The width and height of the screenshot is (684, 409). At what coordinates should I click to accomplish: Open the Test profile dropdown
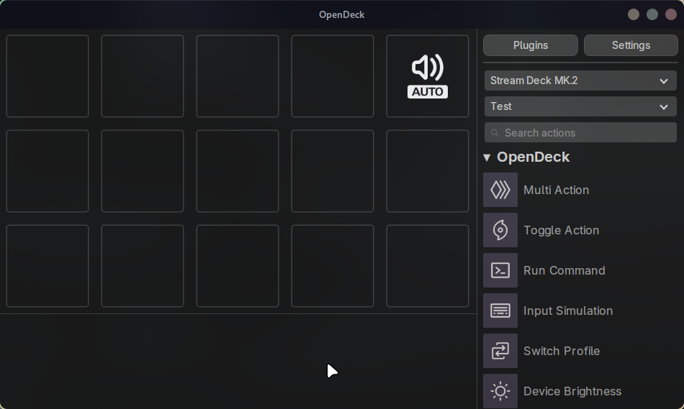(x=580, y=106)
